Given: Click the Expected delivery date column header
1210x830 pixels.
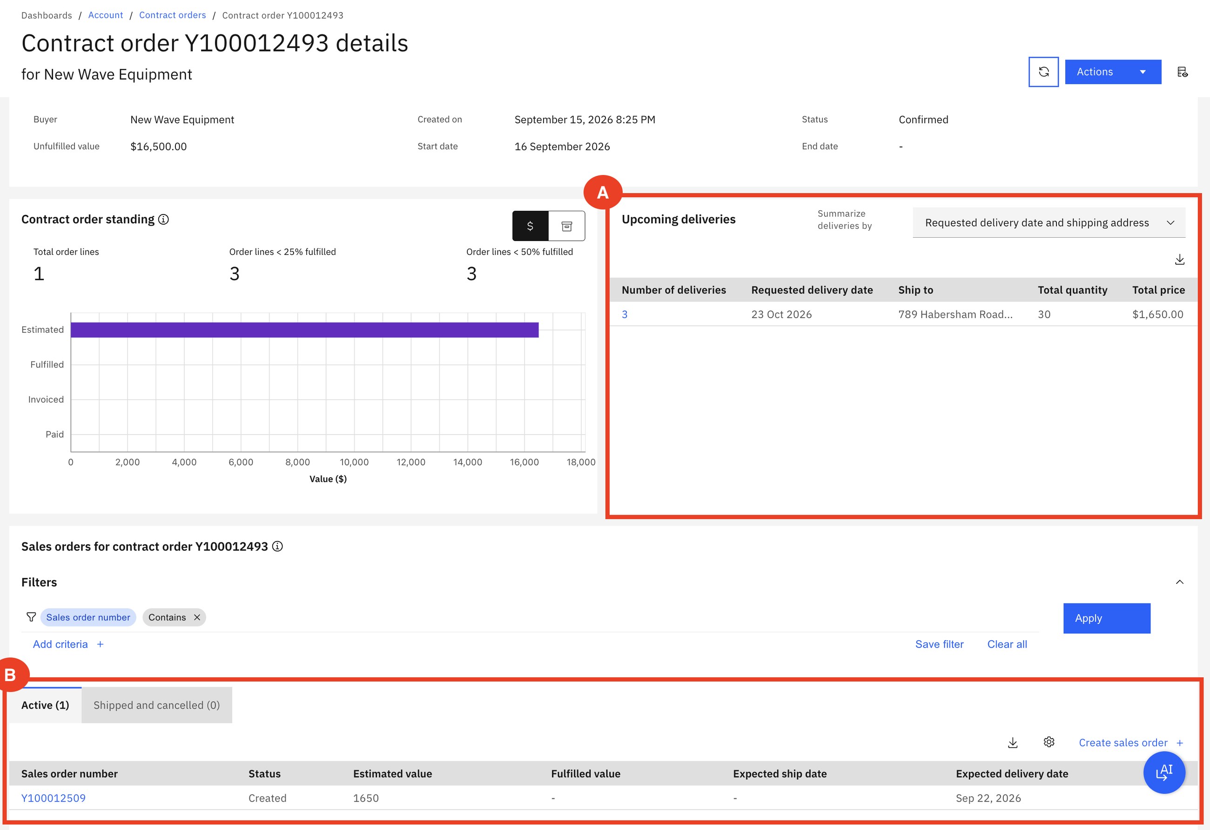Looking at the screenshot, I should pos(1012,774).
